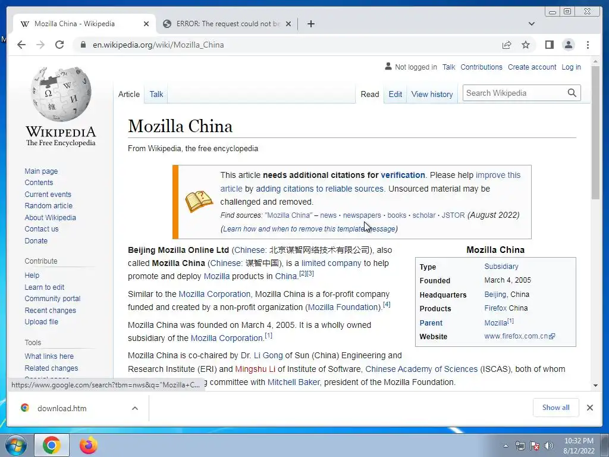The image size is (609, 457).
Task: Click the Subsidiary infobox link
Action: coord(501,267)
